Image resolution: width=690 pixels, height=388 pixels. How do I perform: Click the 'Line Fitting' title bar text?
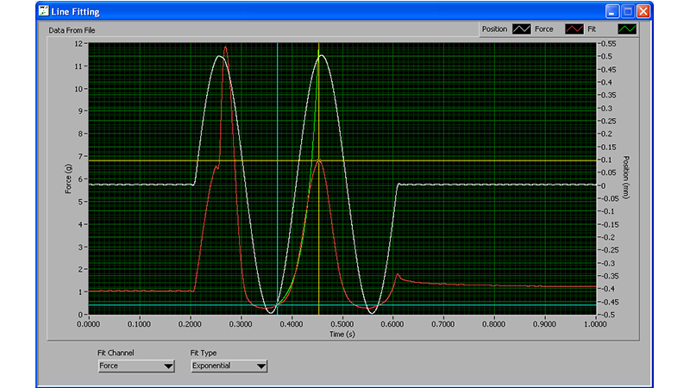pyautogui.click(x=75, y=11)
